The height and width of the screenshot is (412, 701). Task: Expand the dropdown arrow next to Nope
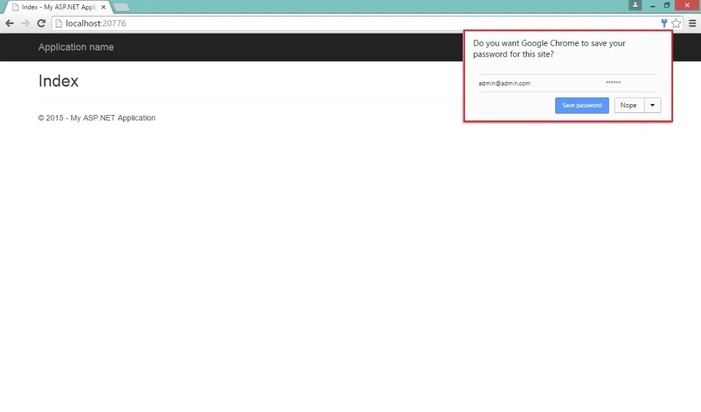[652, 105]
